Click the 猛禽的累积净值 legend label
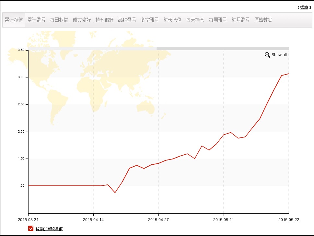314x236 pixels. coord(49,229)
